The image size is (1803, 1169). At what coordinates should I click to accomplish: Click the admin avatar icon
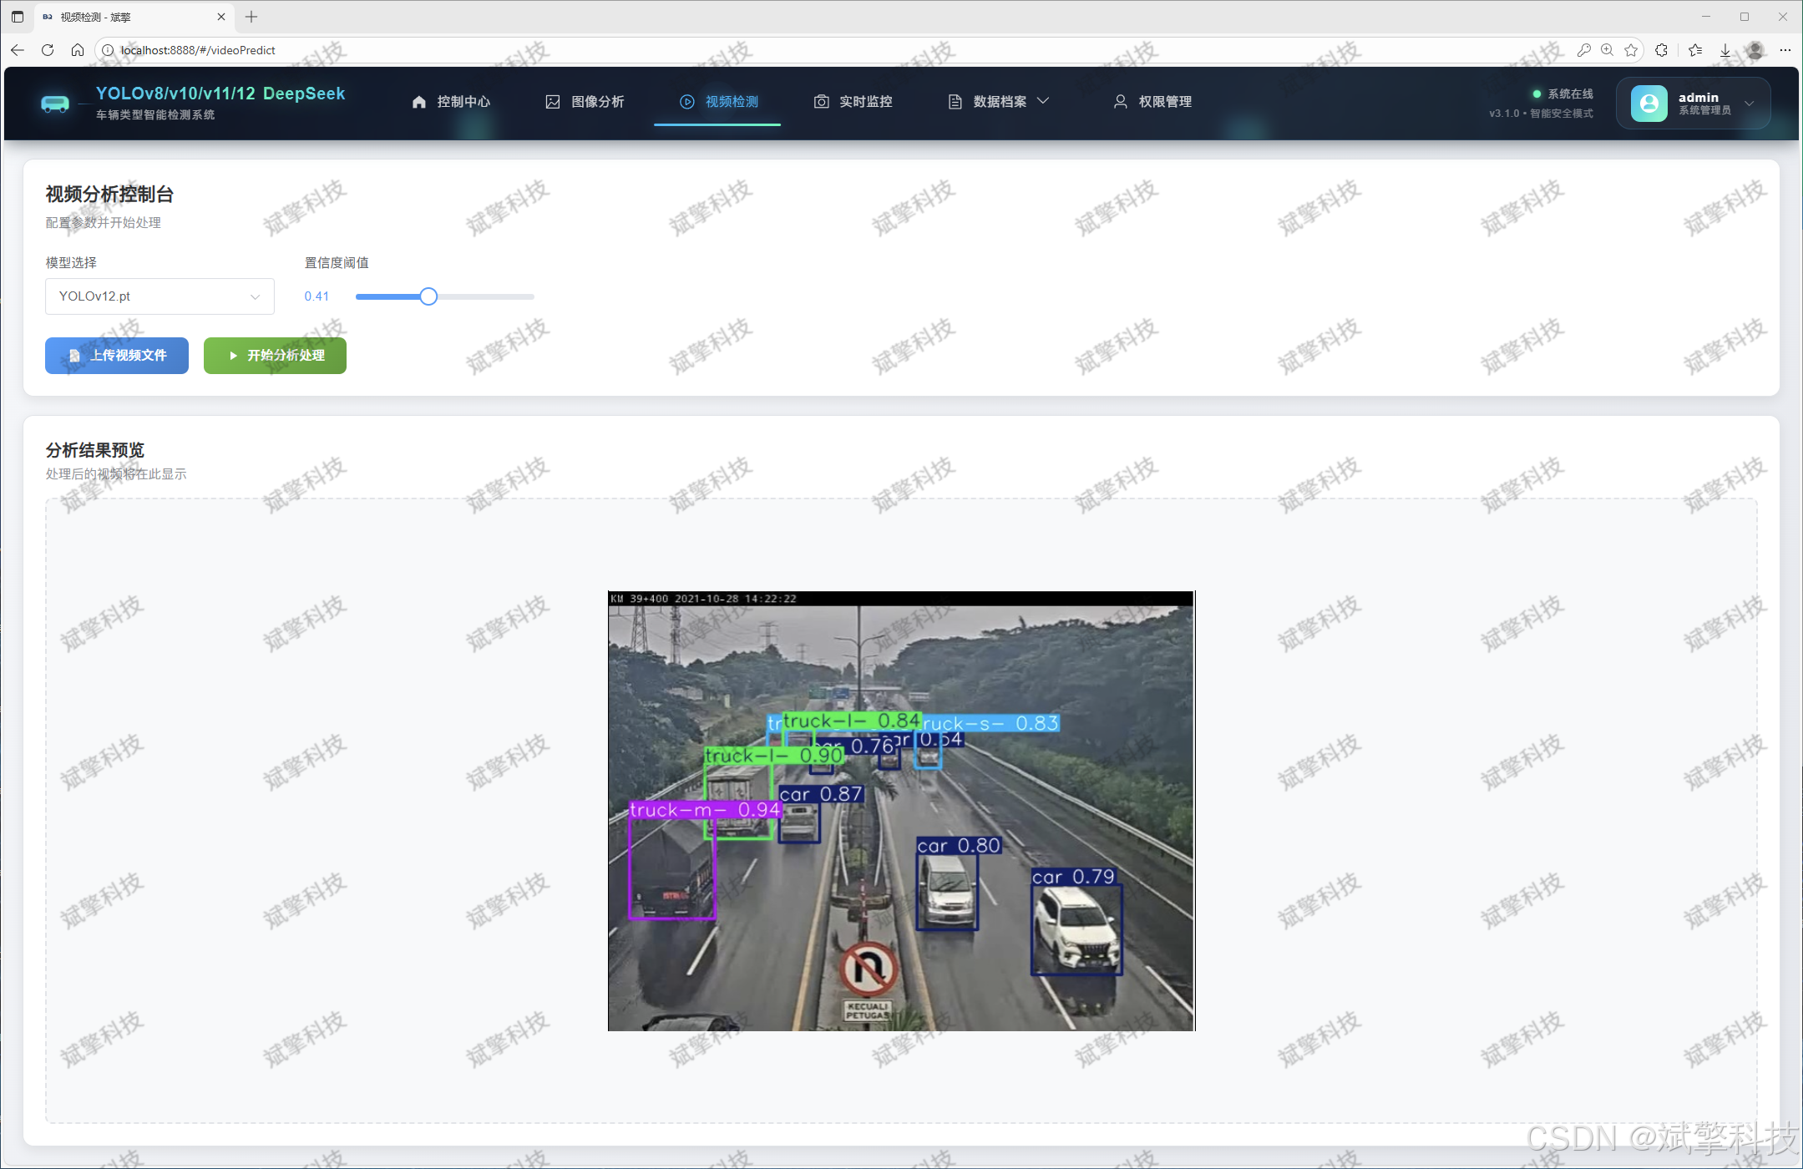coord(1649,103)
